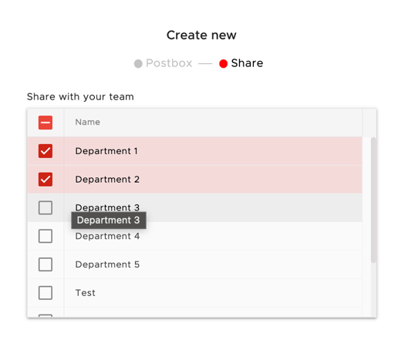Uncheck the Department 1 checkbox

tap(46, 151)
